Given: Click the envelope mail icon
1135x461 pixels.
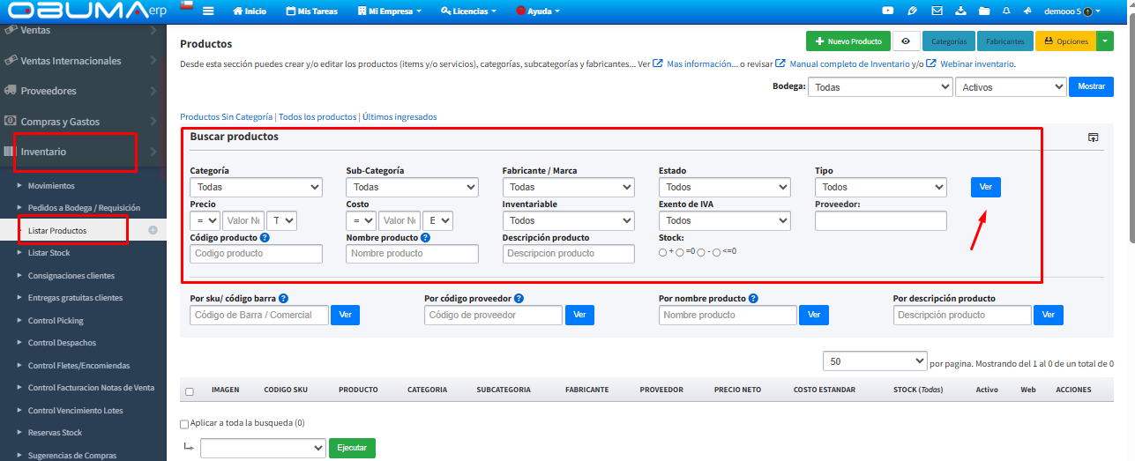Looking at the screenshot, I should [937, 11].
